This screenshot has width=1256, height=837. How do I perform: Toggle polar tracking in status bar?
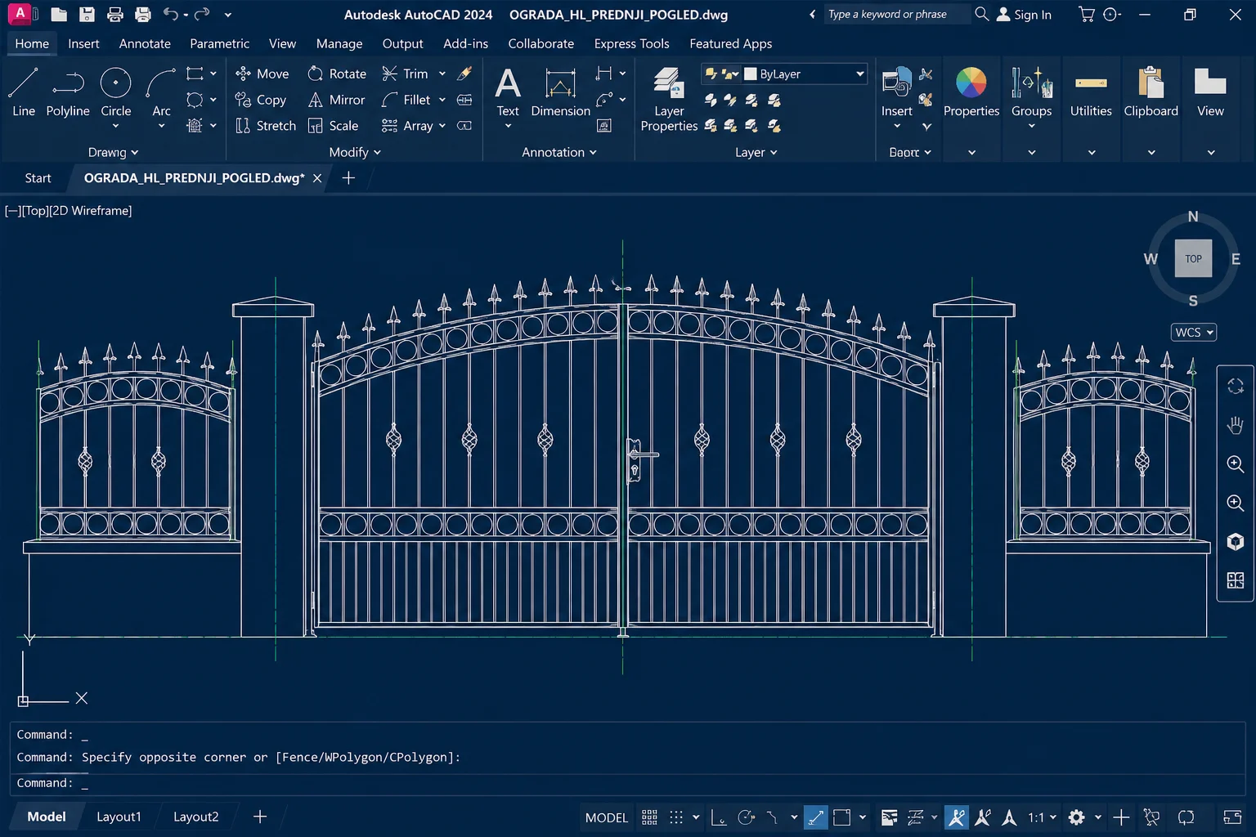[746, 817]
